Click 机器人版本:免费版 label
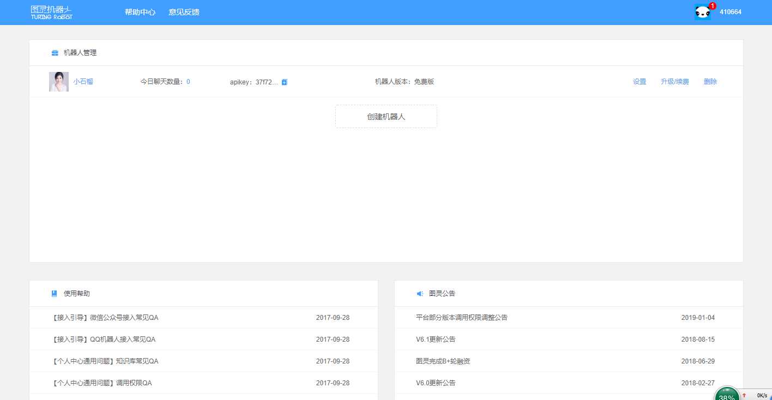 (x=405, y=82)
